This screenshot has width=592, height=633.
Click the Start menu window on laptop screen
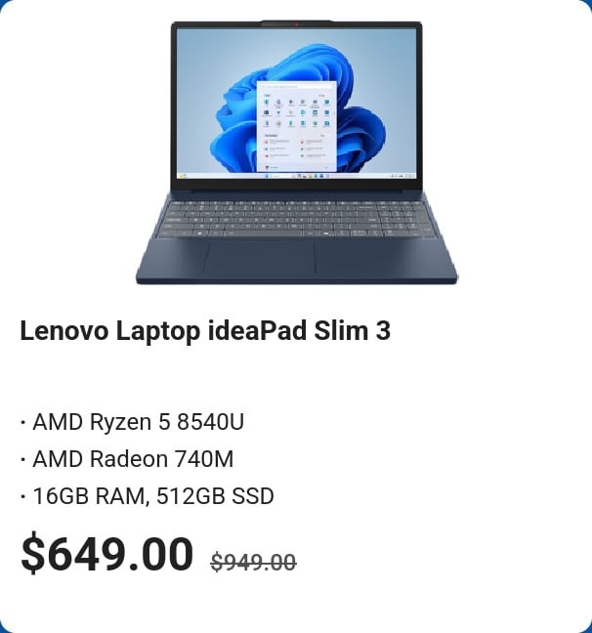(296, 126)
